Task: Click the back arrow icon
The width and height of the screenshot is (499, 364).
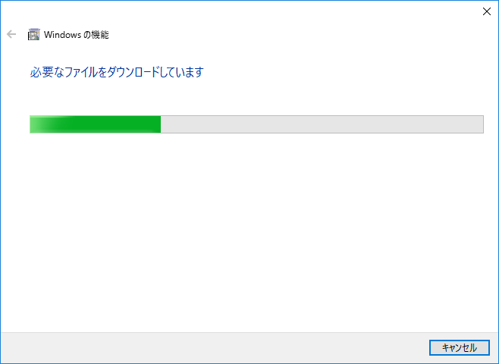Action: tap(11, 34)
